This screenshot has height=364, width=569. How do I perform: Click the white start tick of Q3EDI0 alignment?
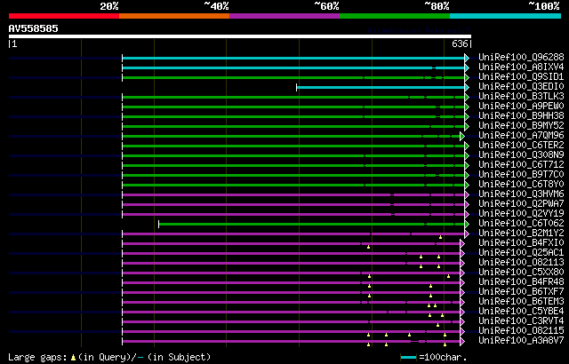(x=297, y=87)
